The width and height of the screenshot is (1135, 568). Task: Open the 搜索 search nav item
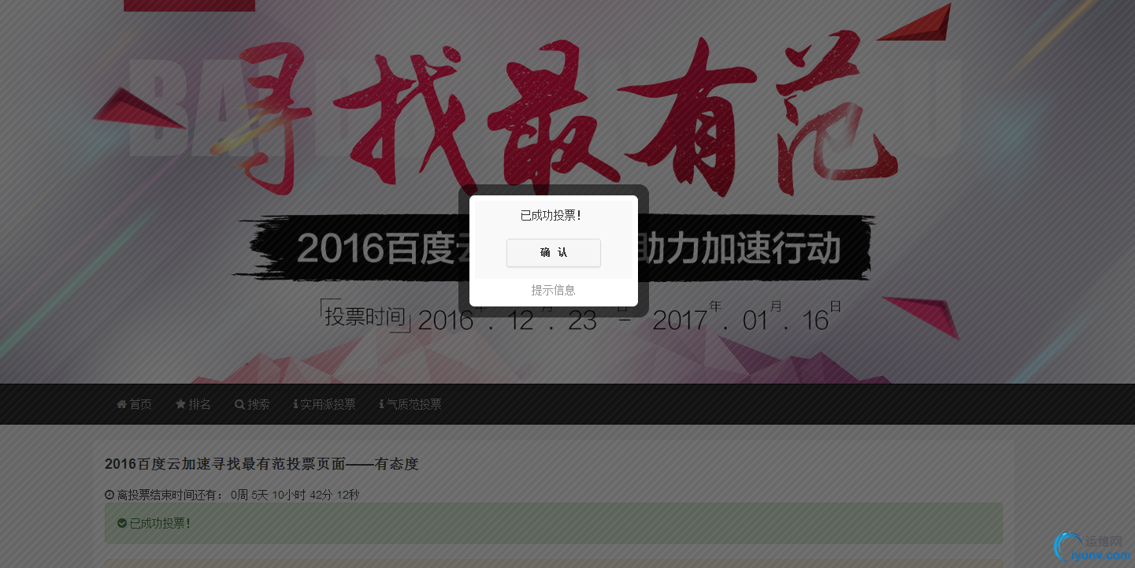point(252,404)
